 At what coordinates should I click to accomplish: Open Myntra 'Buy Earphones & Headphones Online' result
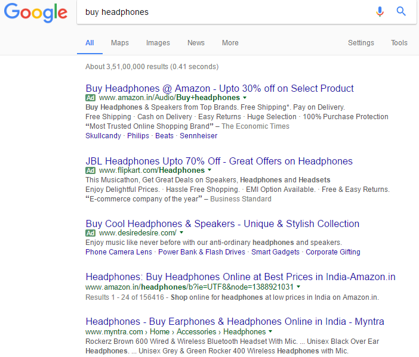click(x=235, y=321)
